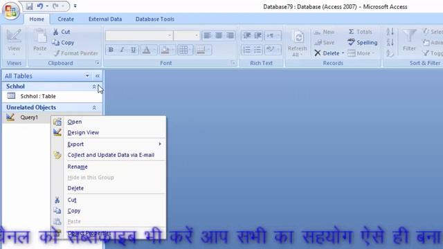Toggle Bold formatting button
The image size is (443, 249).
click(x=111, y=50)
